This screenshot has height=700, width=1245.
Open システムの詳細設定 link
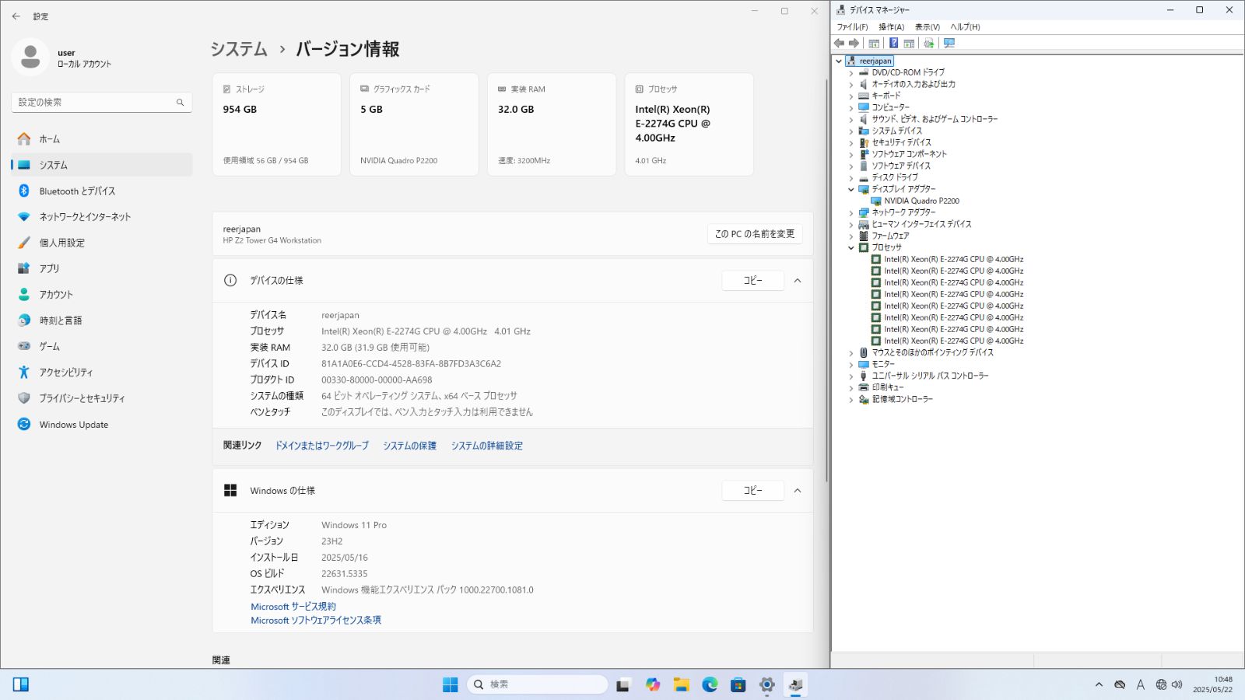pyautogui.click(x=487, y=446)
